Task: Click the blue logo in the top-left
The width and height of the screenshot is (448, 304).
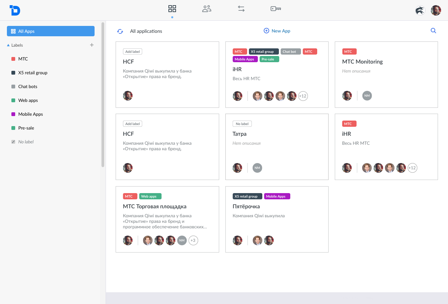Action: point(15,10)
